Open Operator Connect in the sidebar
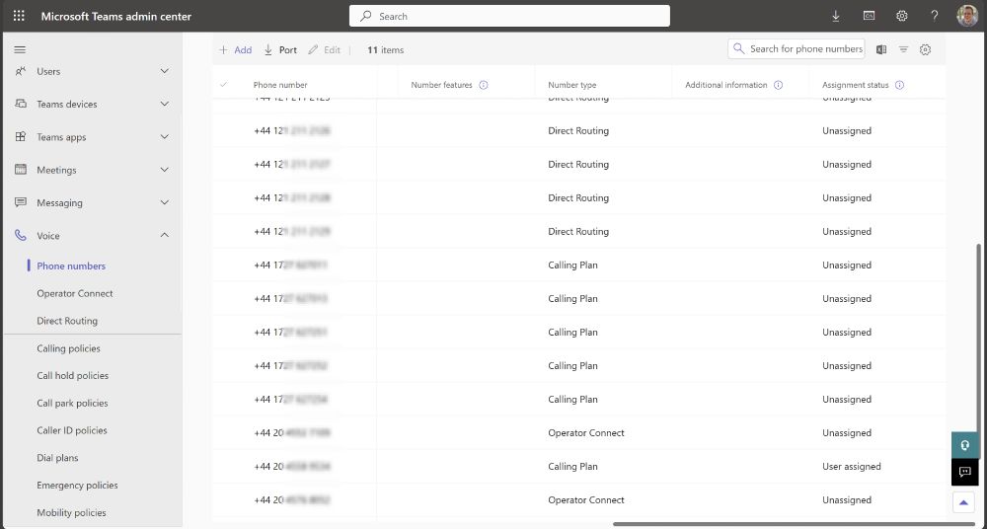Screen dimensions: 987x529 click(75, 293)
